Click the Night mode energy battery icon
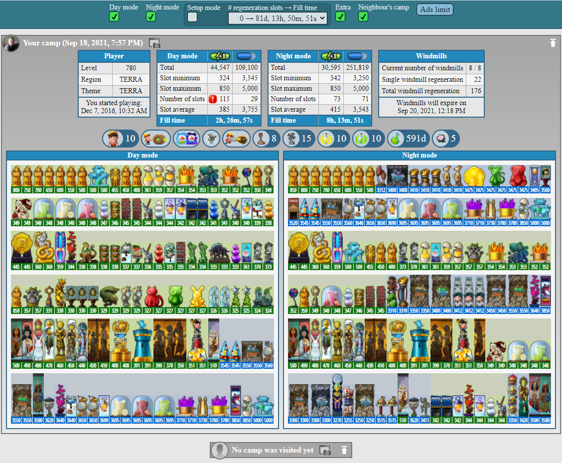 click(331, 56)
